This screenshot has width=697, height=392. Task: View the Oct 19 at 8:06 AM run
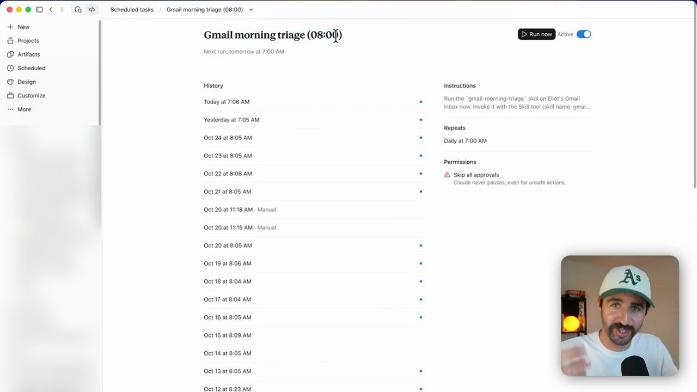(314, 264)
